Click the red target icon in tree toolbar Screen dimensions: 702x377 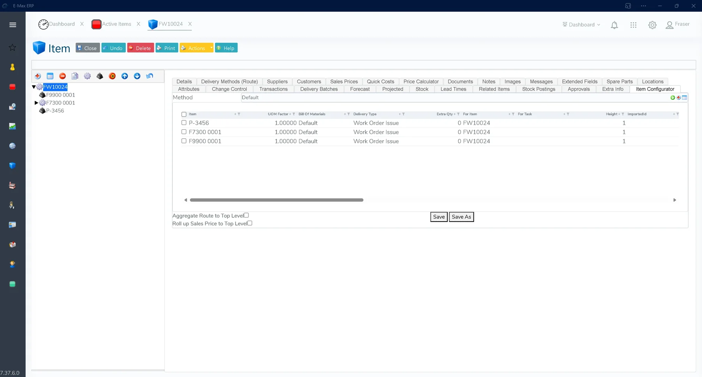point(112,76)
